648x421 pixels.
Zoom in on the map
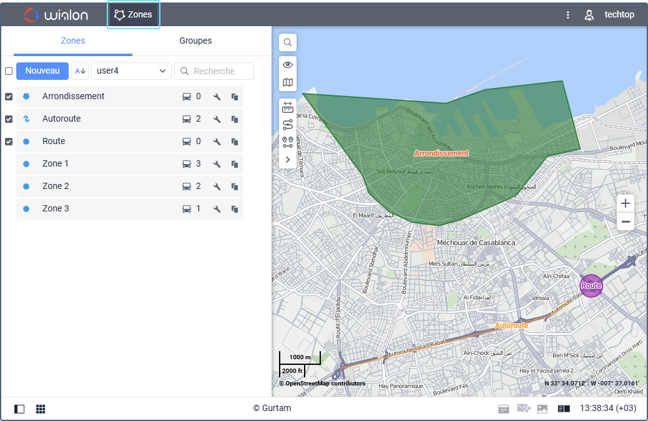(x=626, y=203)
